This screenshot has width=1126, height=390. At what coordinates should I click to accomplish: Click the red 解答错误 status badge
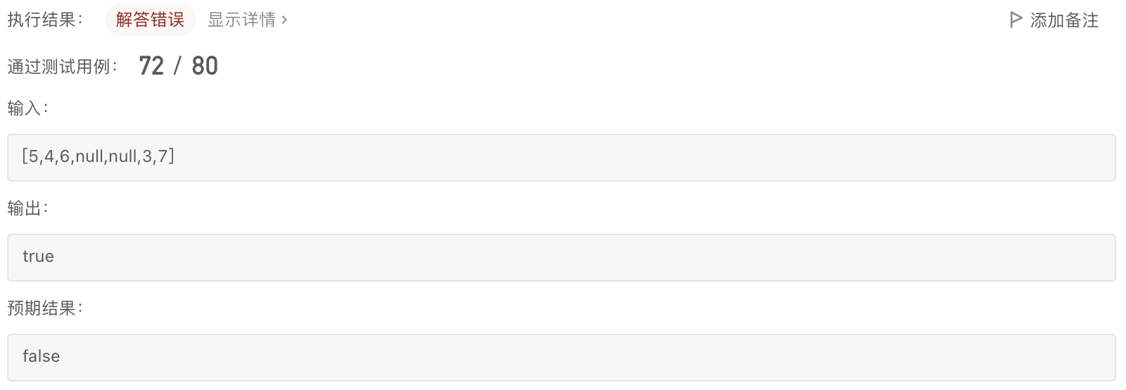click(x=150, y=20)
